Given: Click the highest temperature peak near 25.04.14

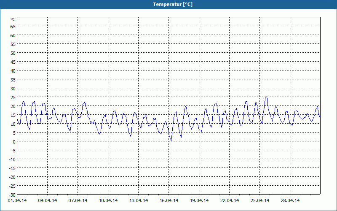Looking at the screenshot, I should tap(266, 97).
